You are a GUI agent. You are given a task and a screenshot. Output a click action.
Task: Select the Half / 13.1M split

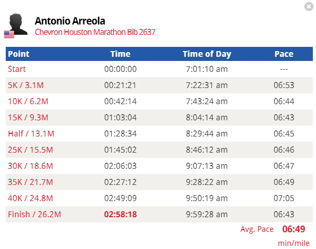31,133
